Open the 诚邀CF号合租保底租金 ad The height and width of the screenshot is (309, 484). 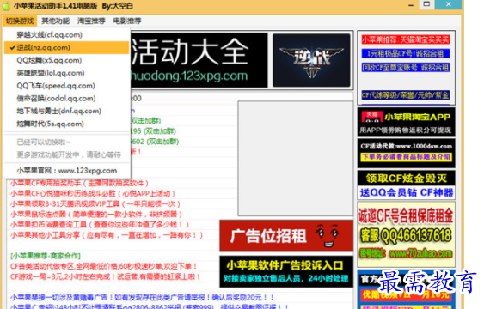click(407, 234)
